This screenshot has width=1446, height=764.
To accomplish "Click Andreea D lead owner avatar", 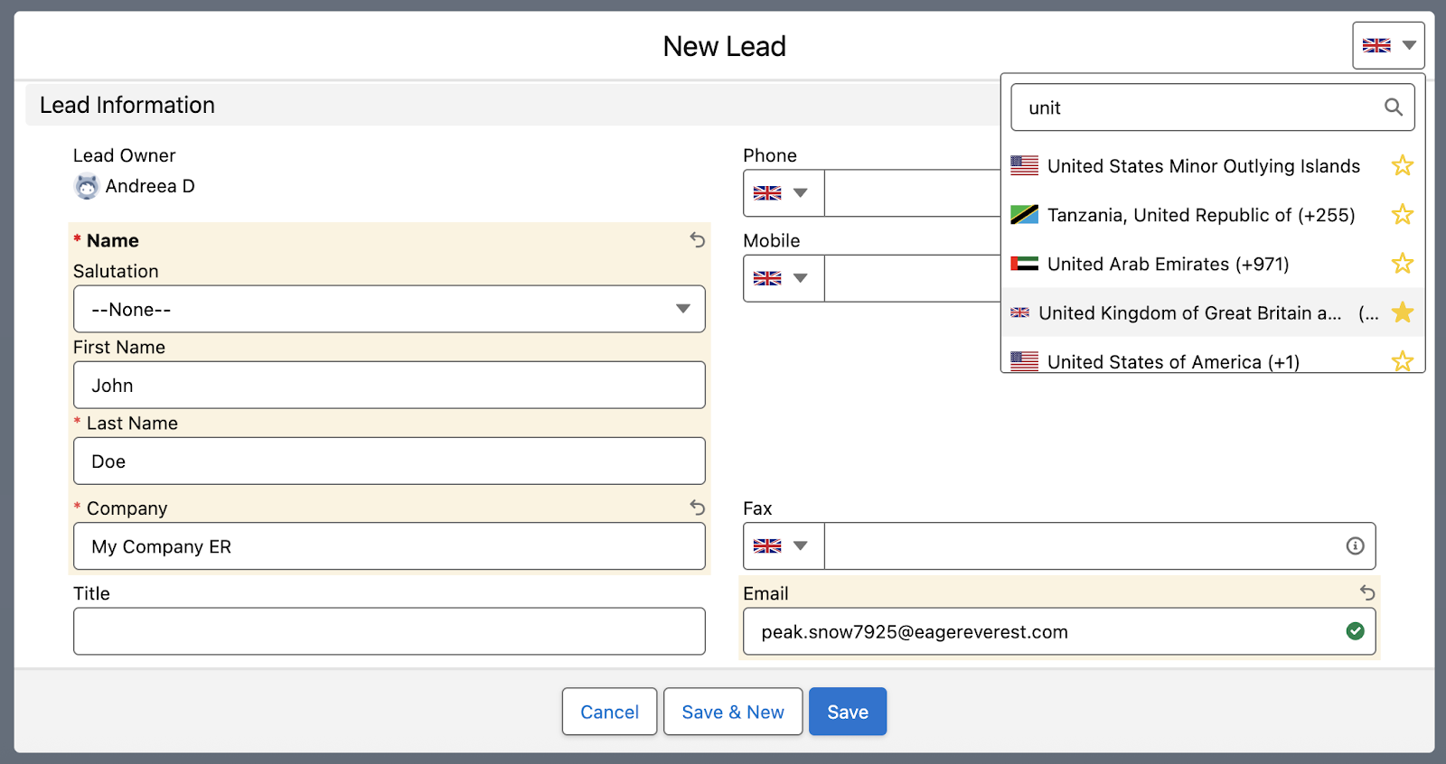I will click(87, 186).
